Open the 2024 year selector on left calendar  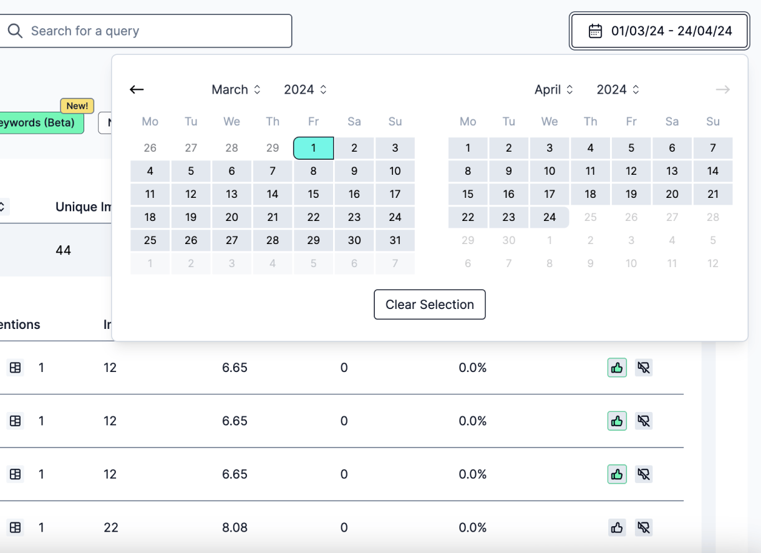pos(305,89)
